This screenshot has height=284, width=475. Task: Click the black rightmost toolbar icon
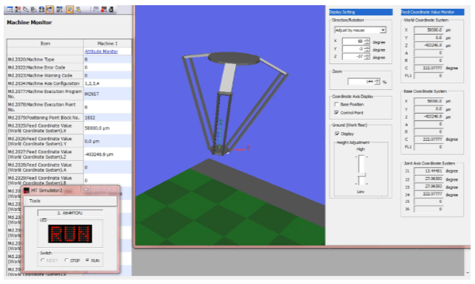[111, 10]
